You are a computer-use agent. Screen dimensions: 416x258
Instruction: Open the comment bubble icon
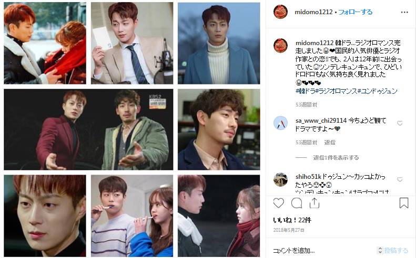[297, 203]
